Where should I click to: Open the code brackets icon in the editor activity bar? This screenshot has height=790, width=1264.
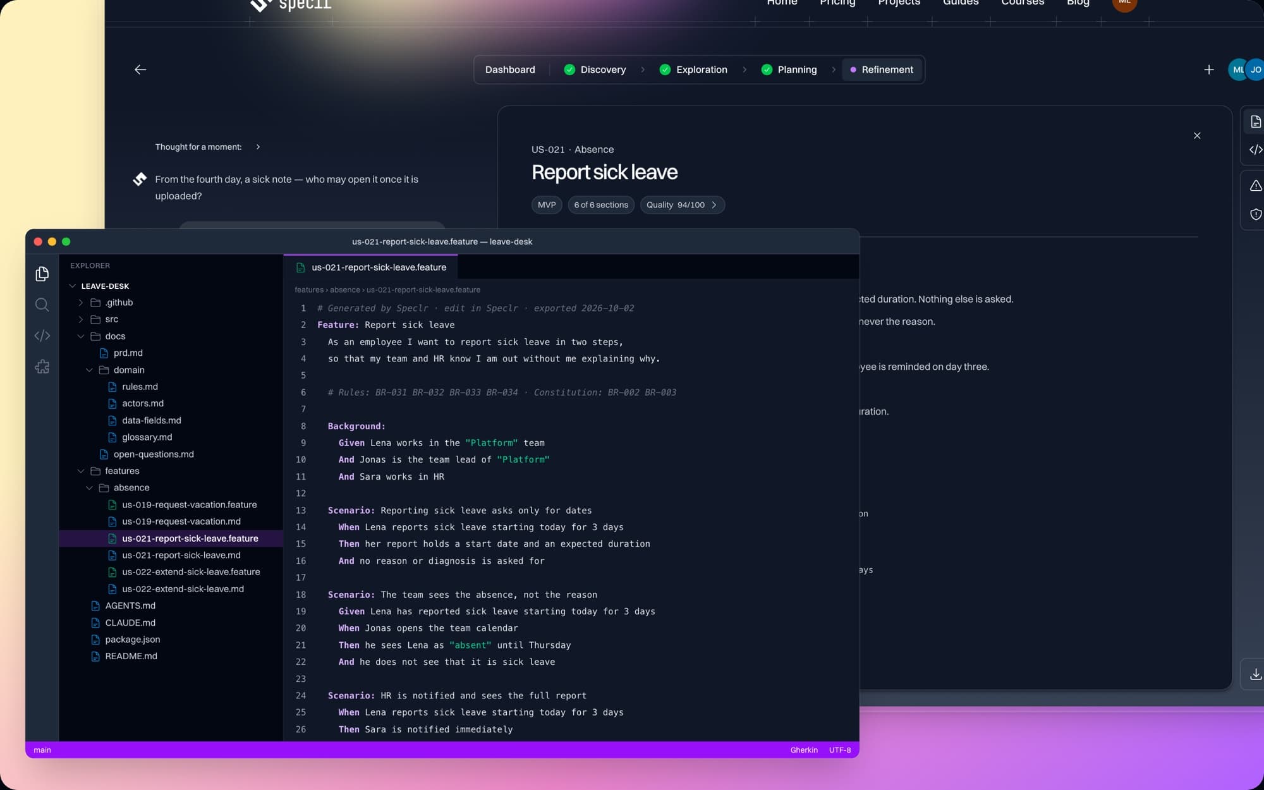tap(42, 336)
